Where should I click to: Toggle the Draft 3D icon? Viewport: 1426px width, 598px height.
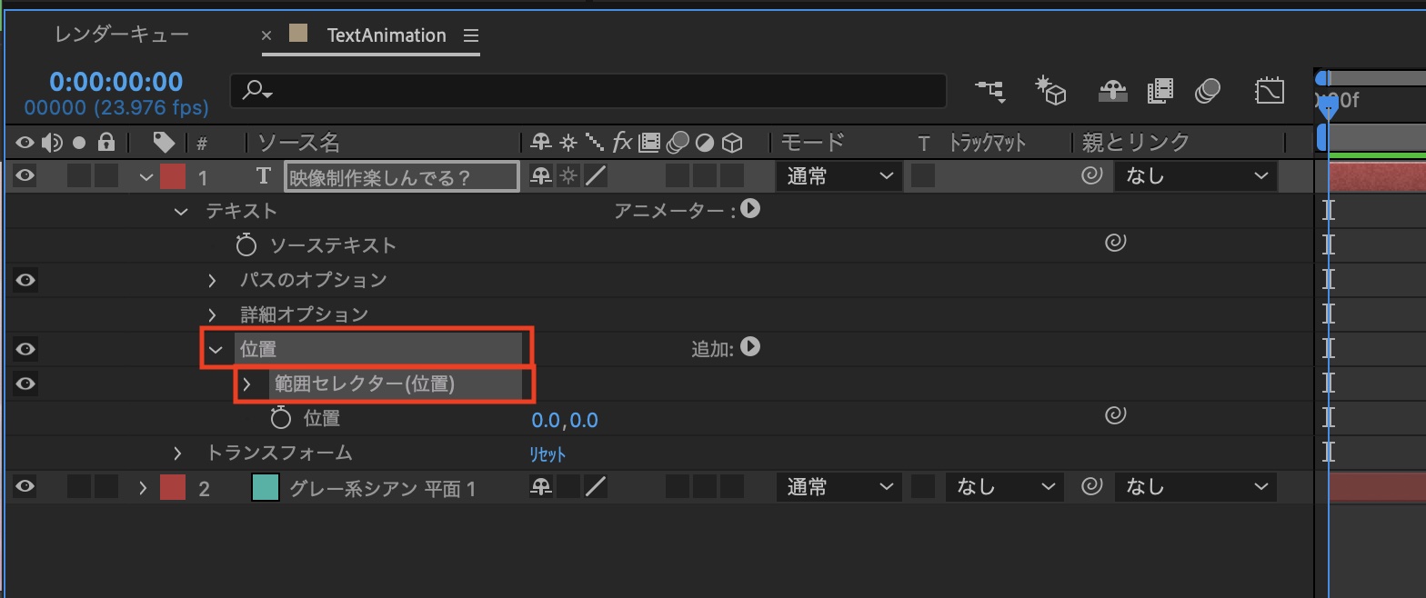click(1050, 90)
